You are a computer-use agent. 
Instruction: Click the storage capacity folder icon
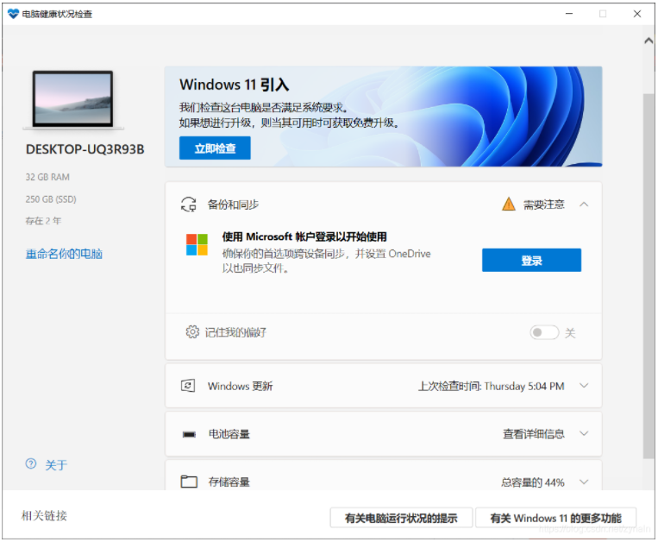point(189,482)
